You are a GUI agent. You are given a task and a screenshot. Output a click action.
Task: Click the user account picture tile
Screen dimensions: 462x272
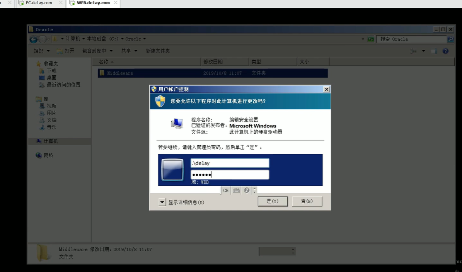coord(172,170)
